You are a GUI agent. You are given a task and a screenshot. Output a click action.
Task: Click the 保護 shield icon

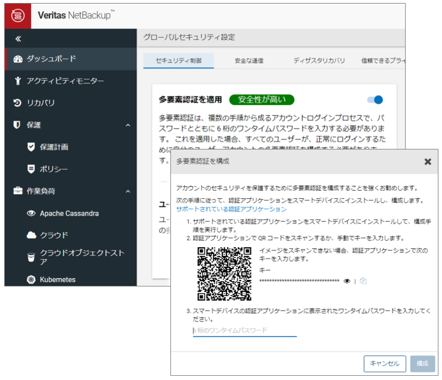17,125
